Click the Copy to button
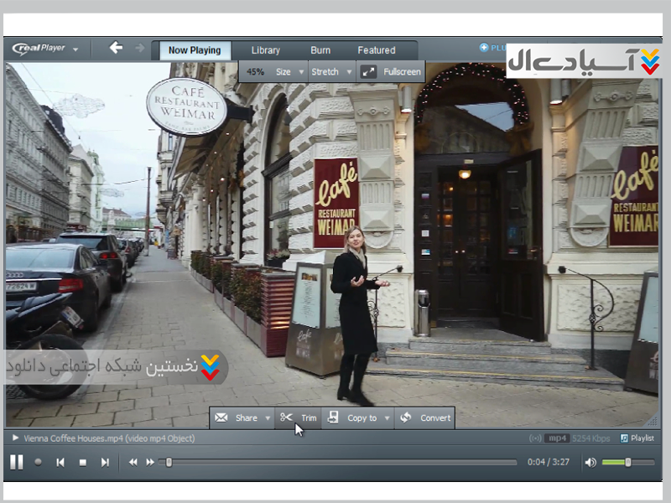This screenshot has height=503, width=671. point(353,417)
